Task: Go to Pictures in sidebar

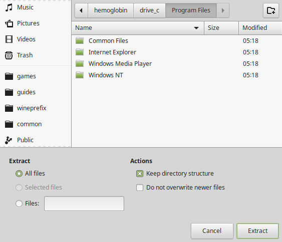Action: (x=36, y=23)
